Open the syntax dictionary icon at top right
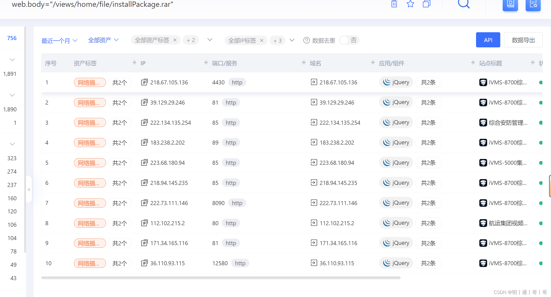Viewport: 551px width, 297px height. point(510,4)
